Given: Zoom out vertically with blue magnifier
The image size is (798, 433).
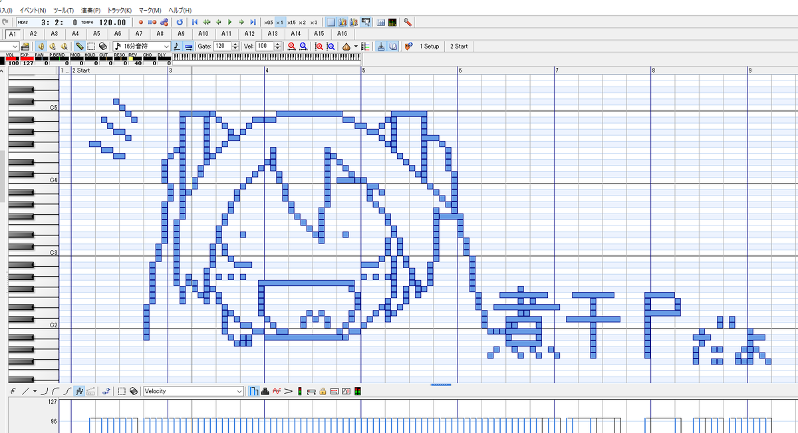Looking at the screenshot, I should click(x=331, y=47).
